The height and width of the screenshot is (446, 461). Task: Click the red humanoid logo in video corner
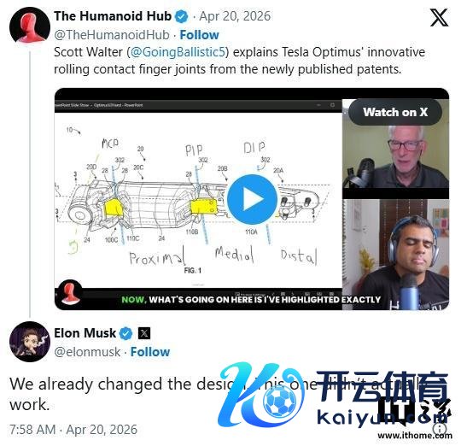(70, 294)
